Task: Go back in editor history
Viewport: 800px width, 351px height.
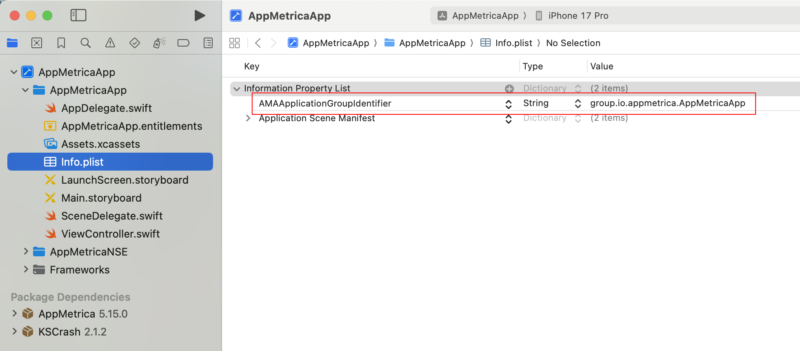Action: tap(258, 43)
